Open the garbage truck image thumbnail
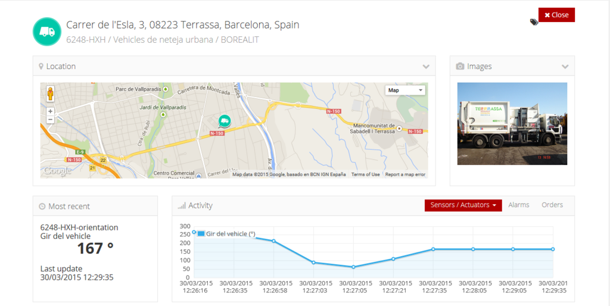610x306 pixels. 512,124
